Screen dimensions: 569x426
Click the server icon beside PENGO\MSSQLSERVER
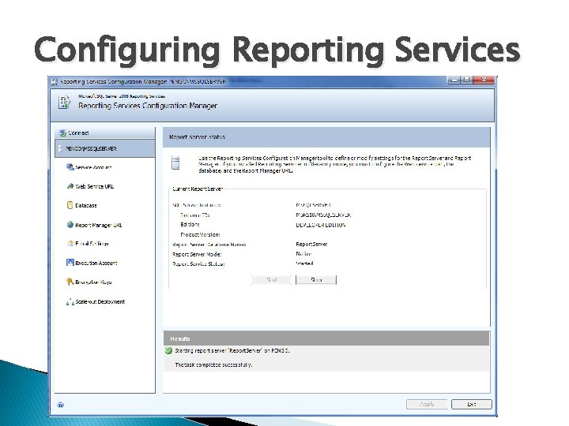(x=61, y=149)
